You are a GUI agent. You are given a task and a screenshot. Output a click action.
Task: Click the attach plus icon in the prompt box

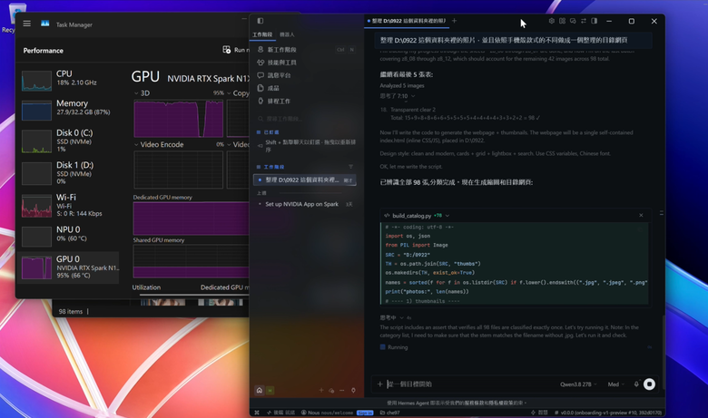click(x=379, y=384)
